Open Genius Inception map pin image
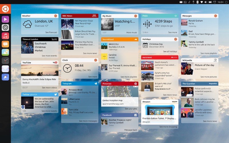Image resolution: width=229 pixels, height=143 pixels. (120, 91)
